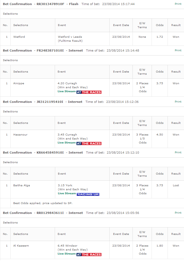The width and height of the screenshot is (184, 262).
Task: Open Live Stream for 3.15 York
Action: (67, 193)
